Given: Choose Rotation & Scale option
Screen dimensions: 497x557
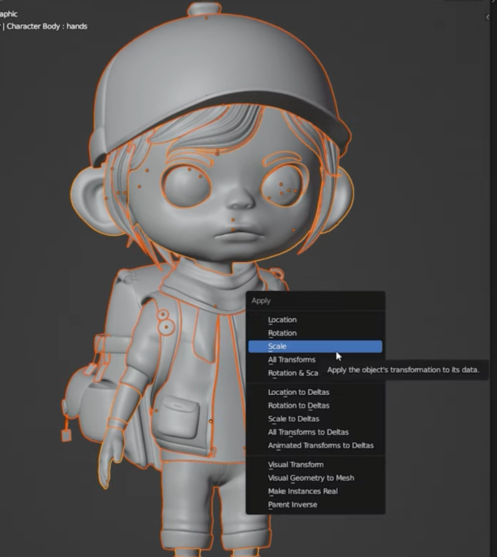Looking at the screenshot, I should [x=293, y=373].
